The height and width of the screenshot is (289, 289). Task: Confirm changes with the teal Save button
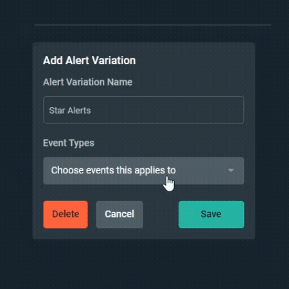[211, 215]
